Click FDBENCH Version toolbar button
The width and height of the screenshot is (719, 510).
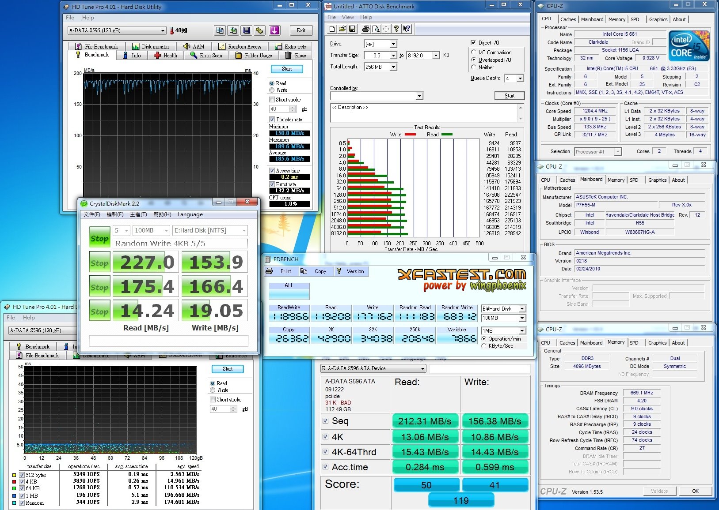(x=350, y=271)
